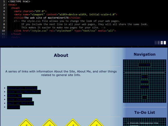Click the <!DOCTYPE html> code line

pos(19,2)
